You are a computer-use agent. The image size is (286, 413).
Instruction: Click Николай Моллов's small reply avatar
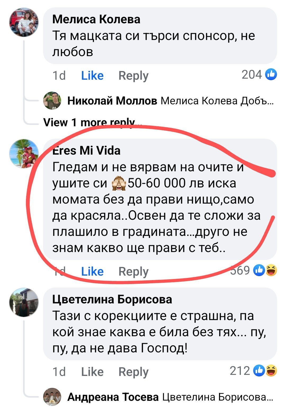(52, 101)
